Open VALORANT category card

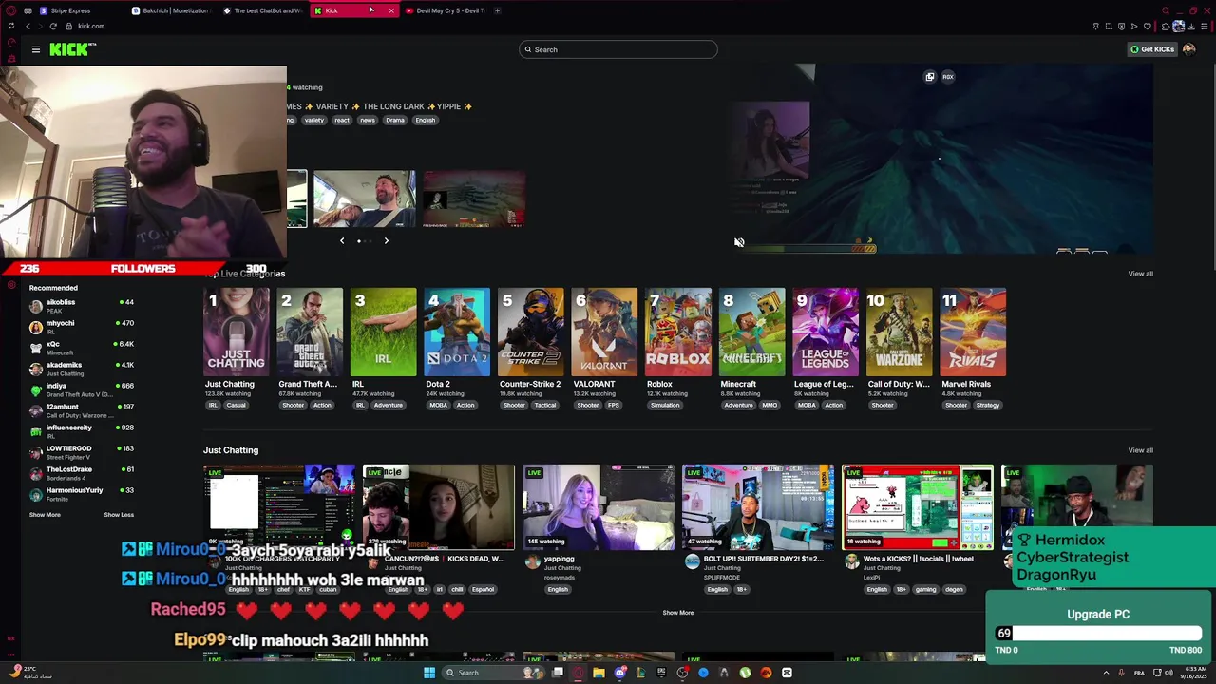tap(604, 332)
